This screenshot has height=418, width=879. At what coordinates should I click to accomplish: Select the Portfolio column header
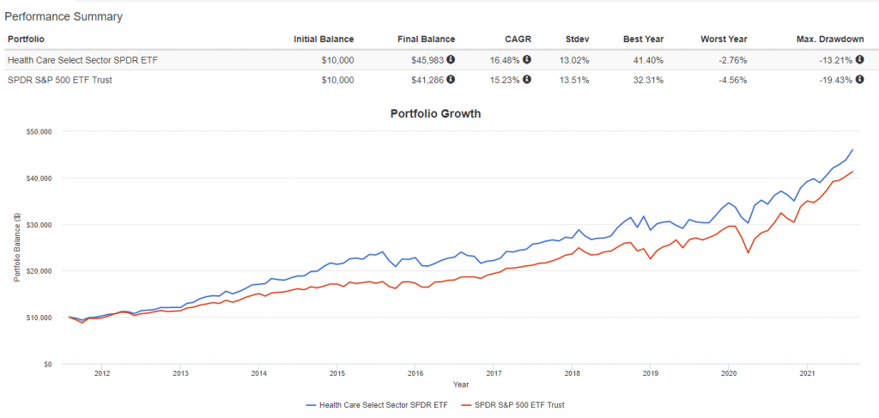[26, 39]
